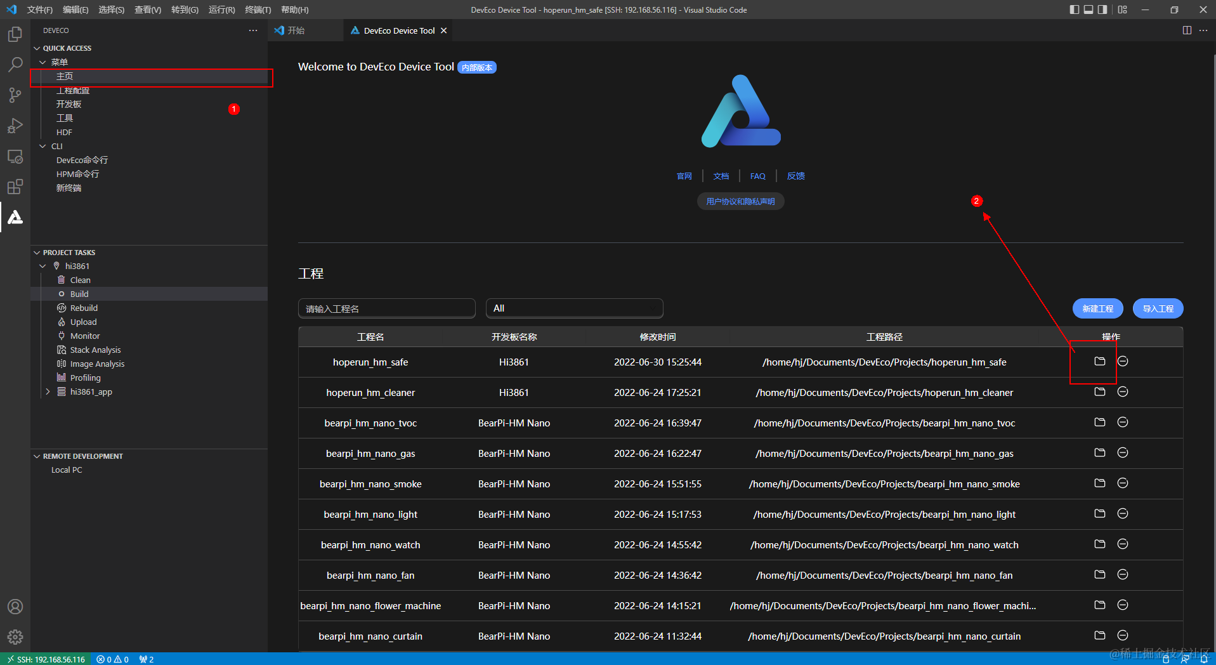This screenshot has height=665, width=1216.
Task: Launch Stack Analysis task
Action: point(96,350)
